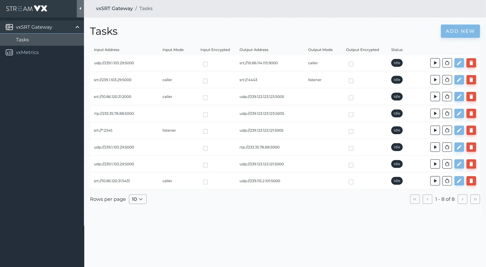This screenshot has width=486, height=267.
Task: Toggle Input Encrypted for srt://*:2345 row
Action: (x=205, y=131)
